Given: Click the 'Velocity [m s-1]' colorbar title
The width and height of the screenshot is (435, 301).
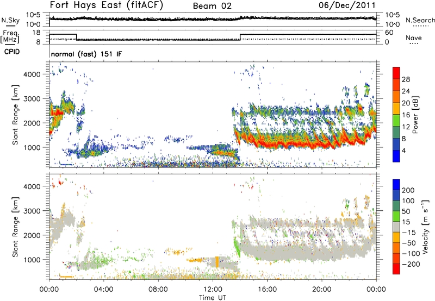Looking at the screenshot, I should [x=426, y=227].
